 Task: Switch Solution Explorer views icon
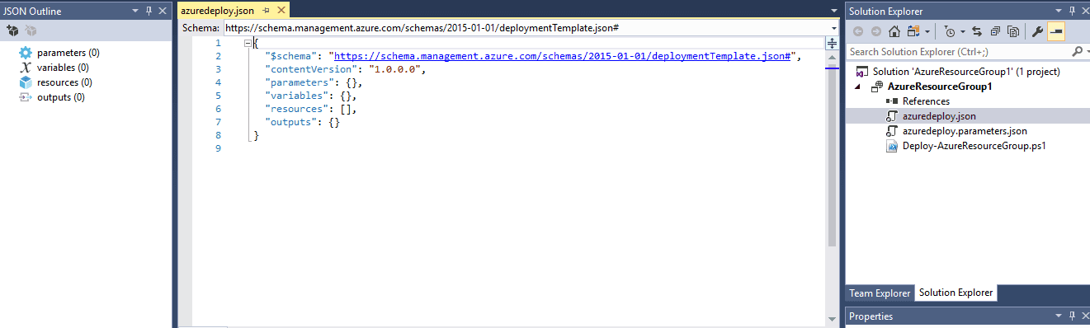coord(913,31)
